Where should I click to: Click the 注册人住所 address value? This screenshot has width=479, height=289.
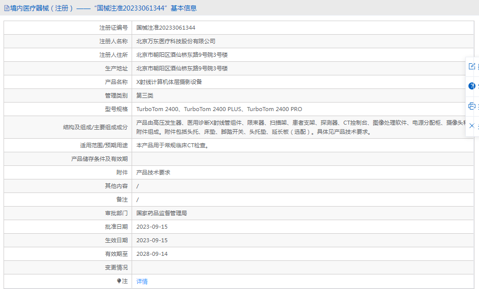(x=182, y=55)
